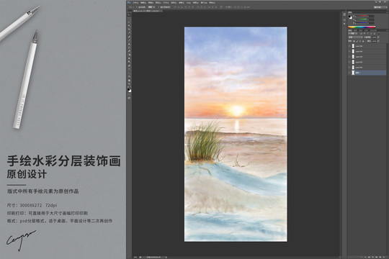Click the lock all icon in Layers
Viewport: 389px width, 259px height.
pyautogui.click(x=363, y=41)
